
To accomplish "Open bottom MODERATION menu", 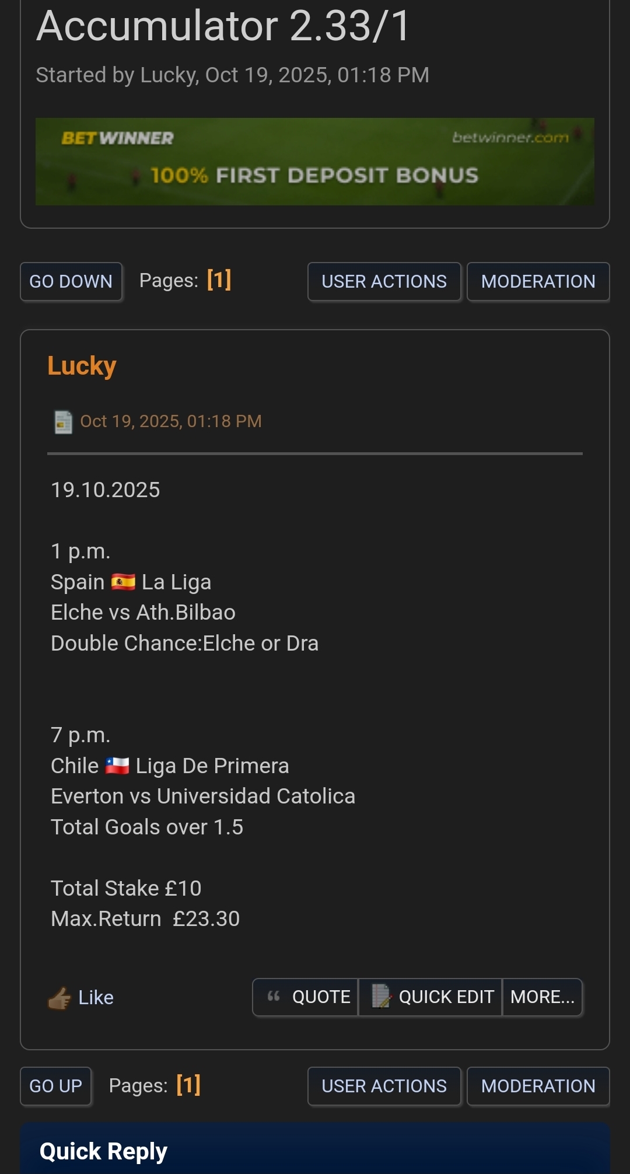I will click(x=538, y=1086).
